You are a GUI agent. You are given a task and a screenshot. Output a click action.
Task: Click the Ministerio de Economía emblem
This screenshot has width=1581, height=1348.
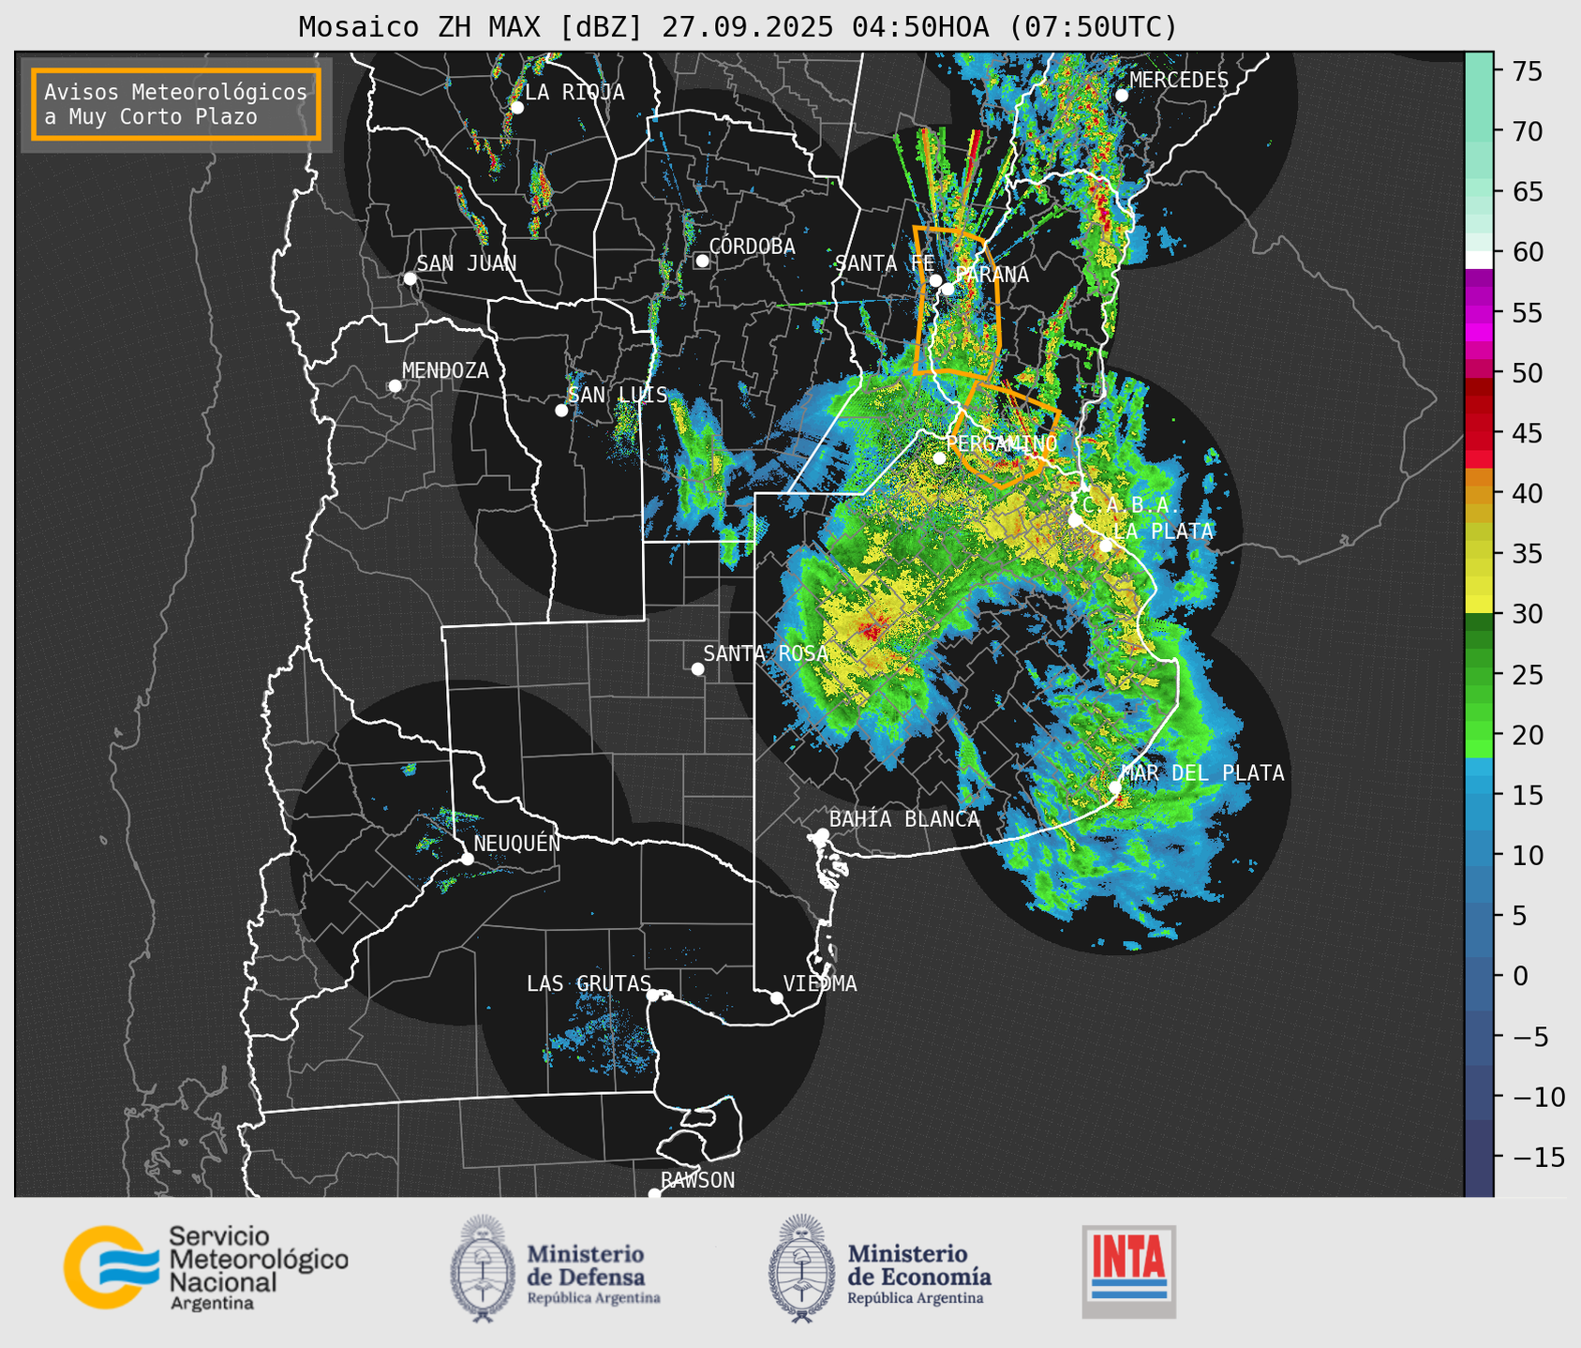pos(801,1268)
